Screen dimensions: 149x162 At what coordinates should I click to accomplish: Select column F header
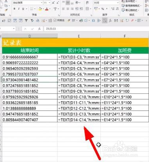(x=124, y=36)
